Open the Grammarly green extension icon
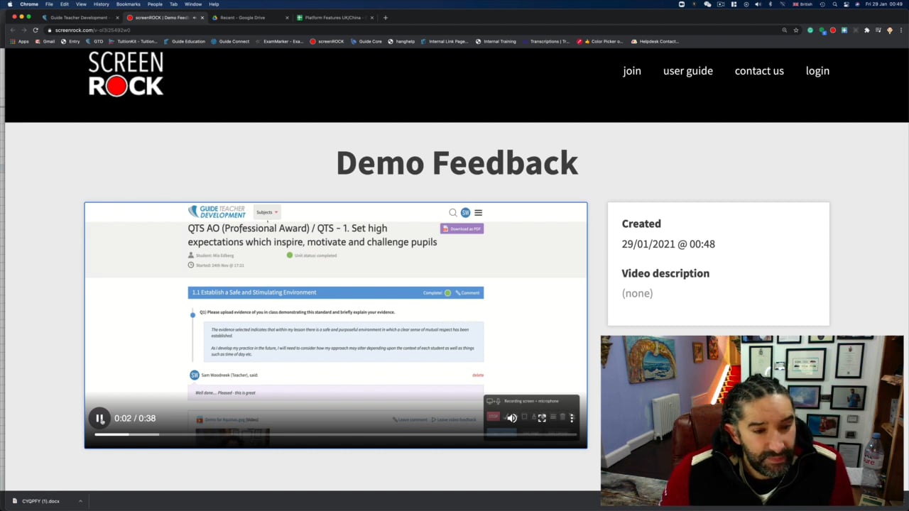This screenshot has height=511, width=909. (x=810, y=30)
